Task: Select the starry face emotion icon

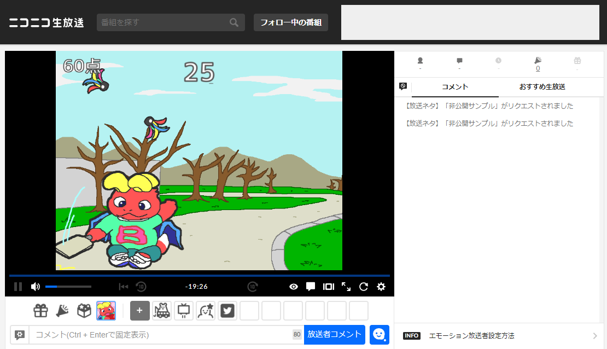Action: point(206,311)
